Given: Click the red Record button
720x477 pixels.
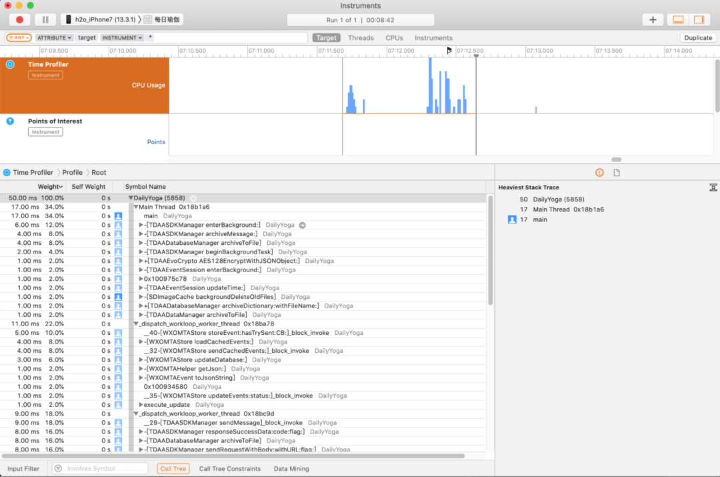Looking at the screenshot, I should 19,20.
